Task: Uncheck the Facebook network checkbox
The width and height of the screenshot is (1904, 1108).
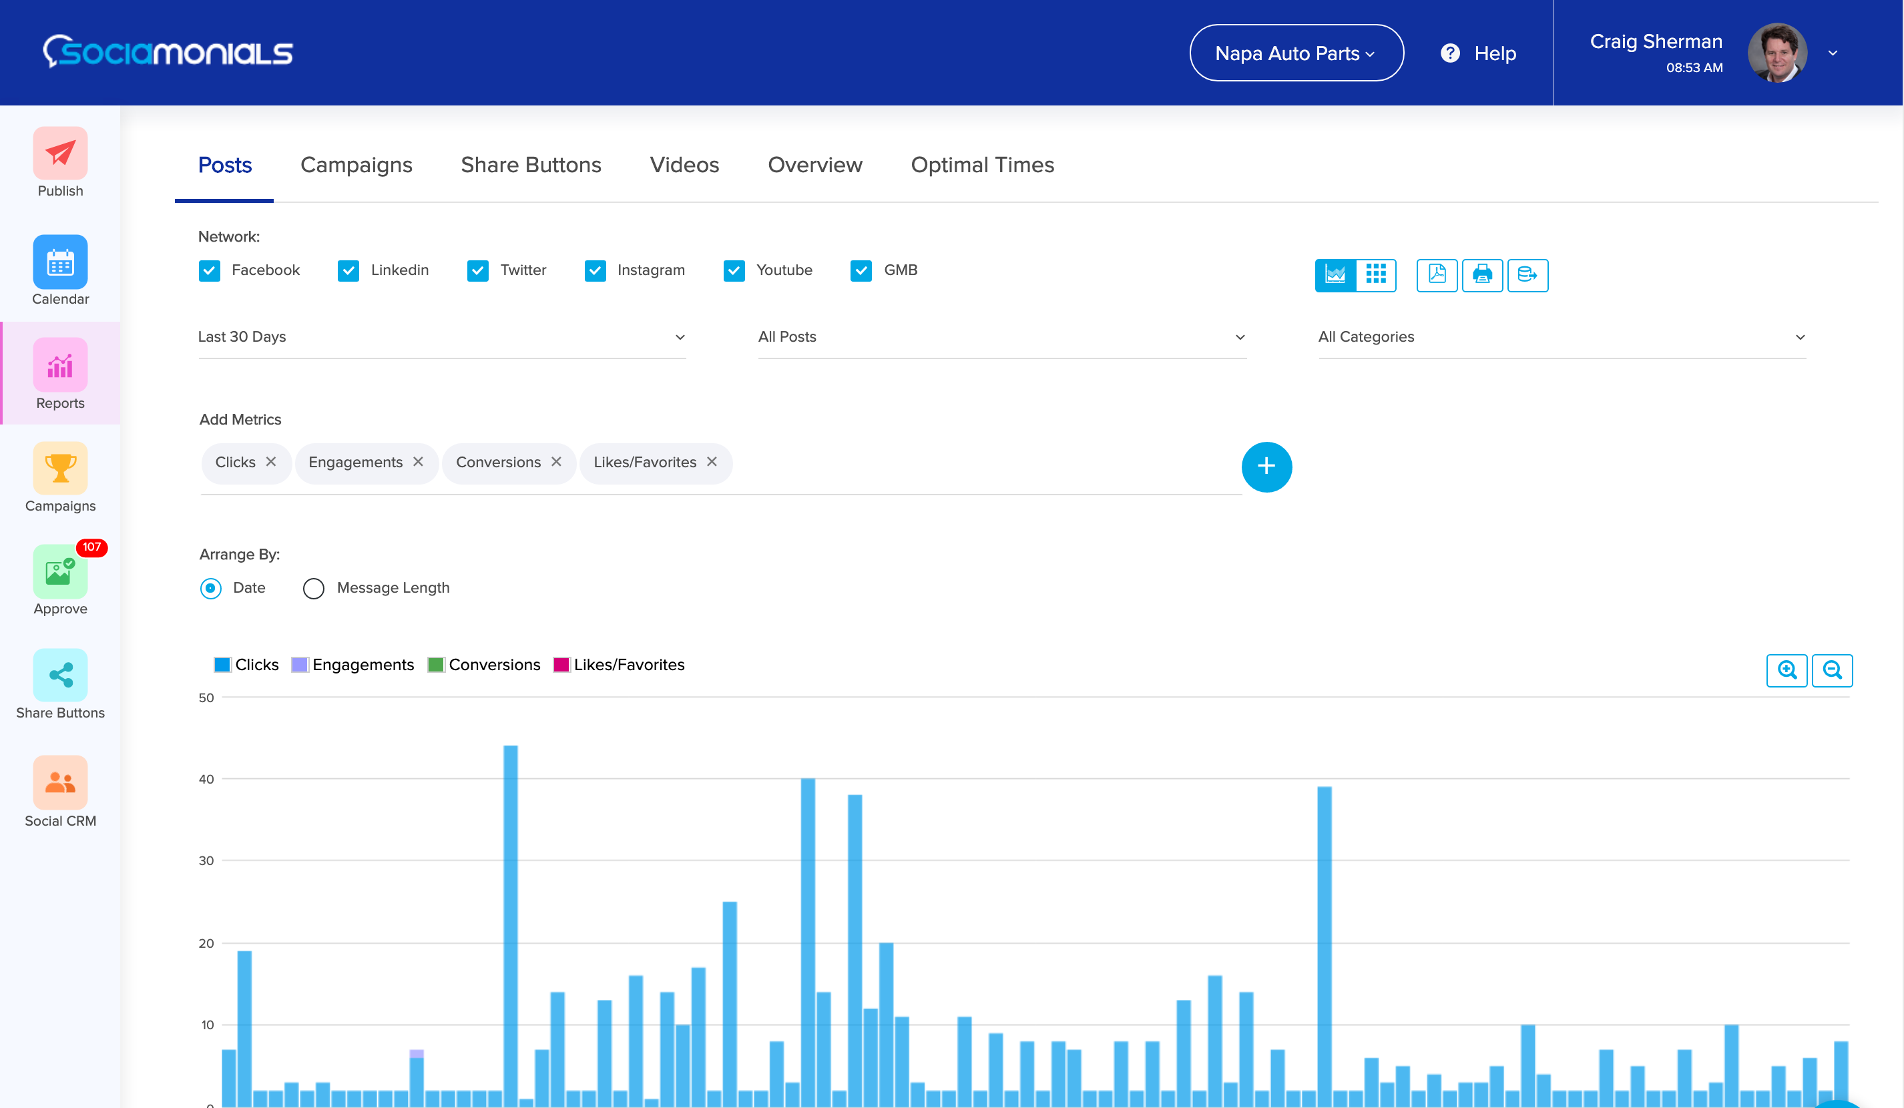Action: coord(209,270)
